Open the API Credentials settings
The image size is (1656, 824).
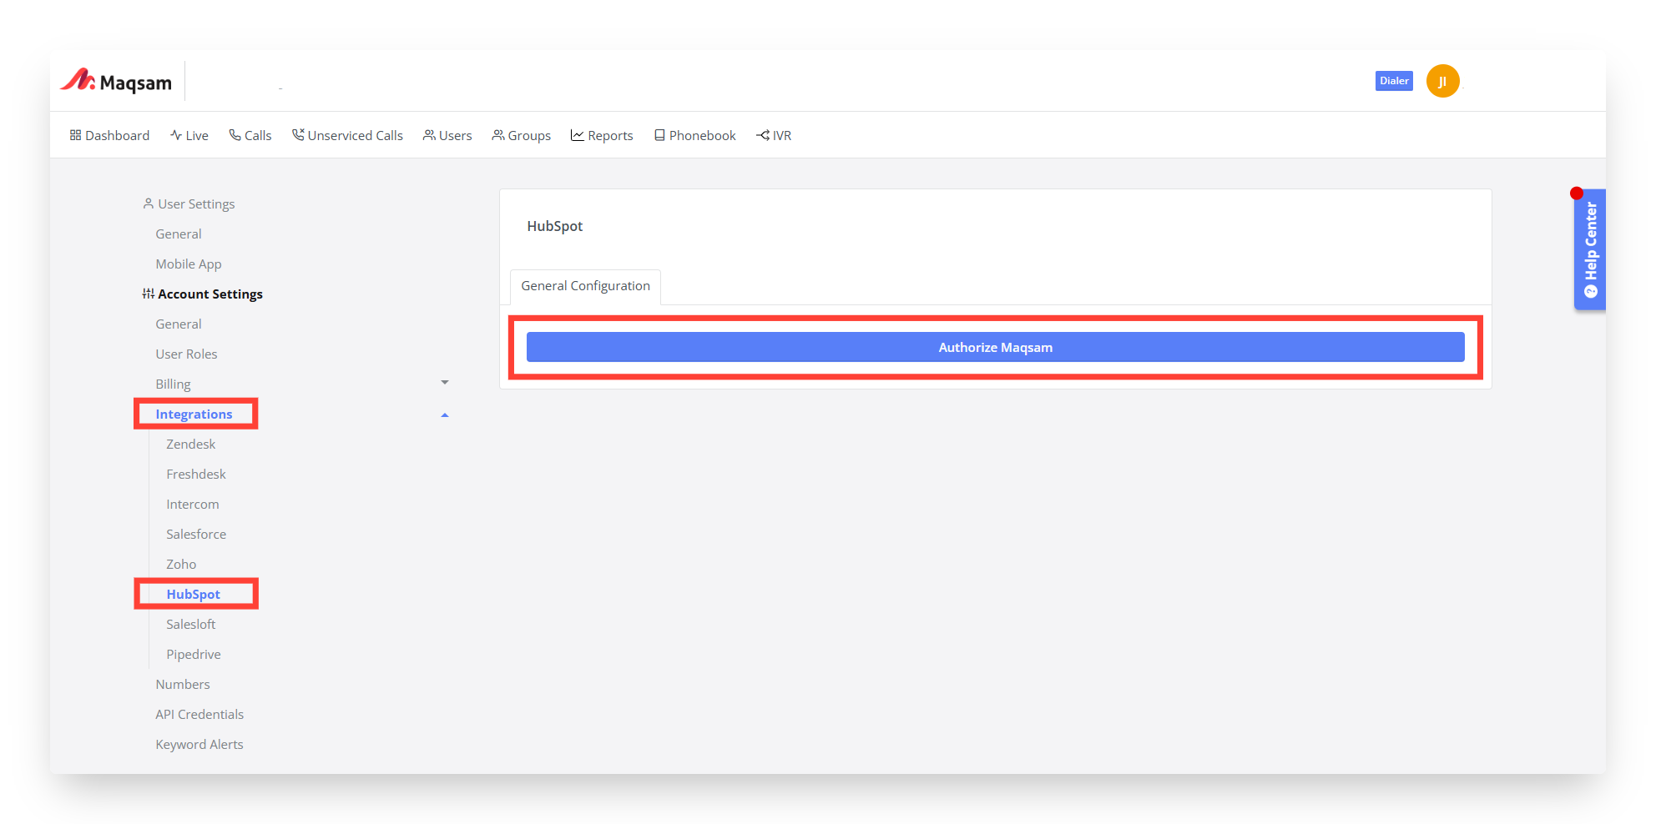point(199,715)
